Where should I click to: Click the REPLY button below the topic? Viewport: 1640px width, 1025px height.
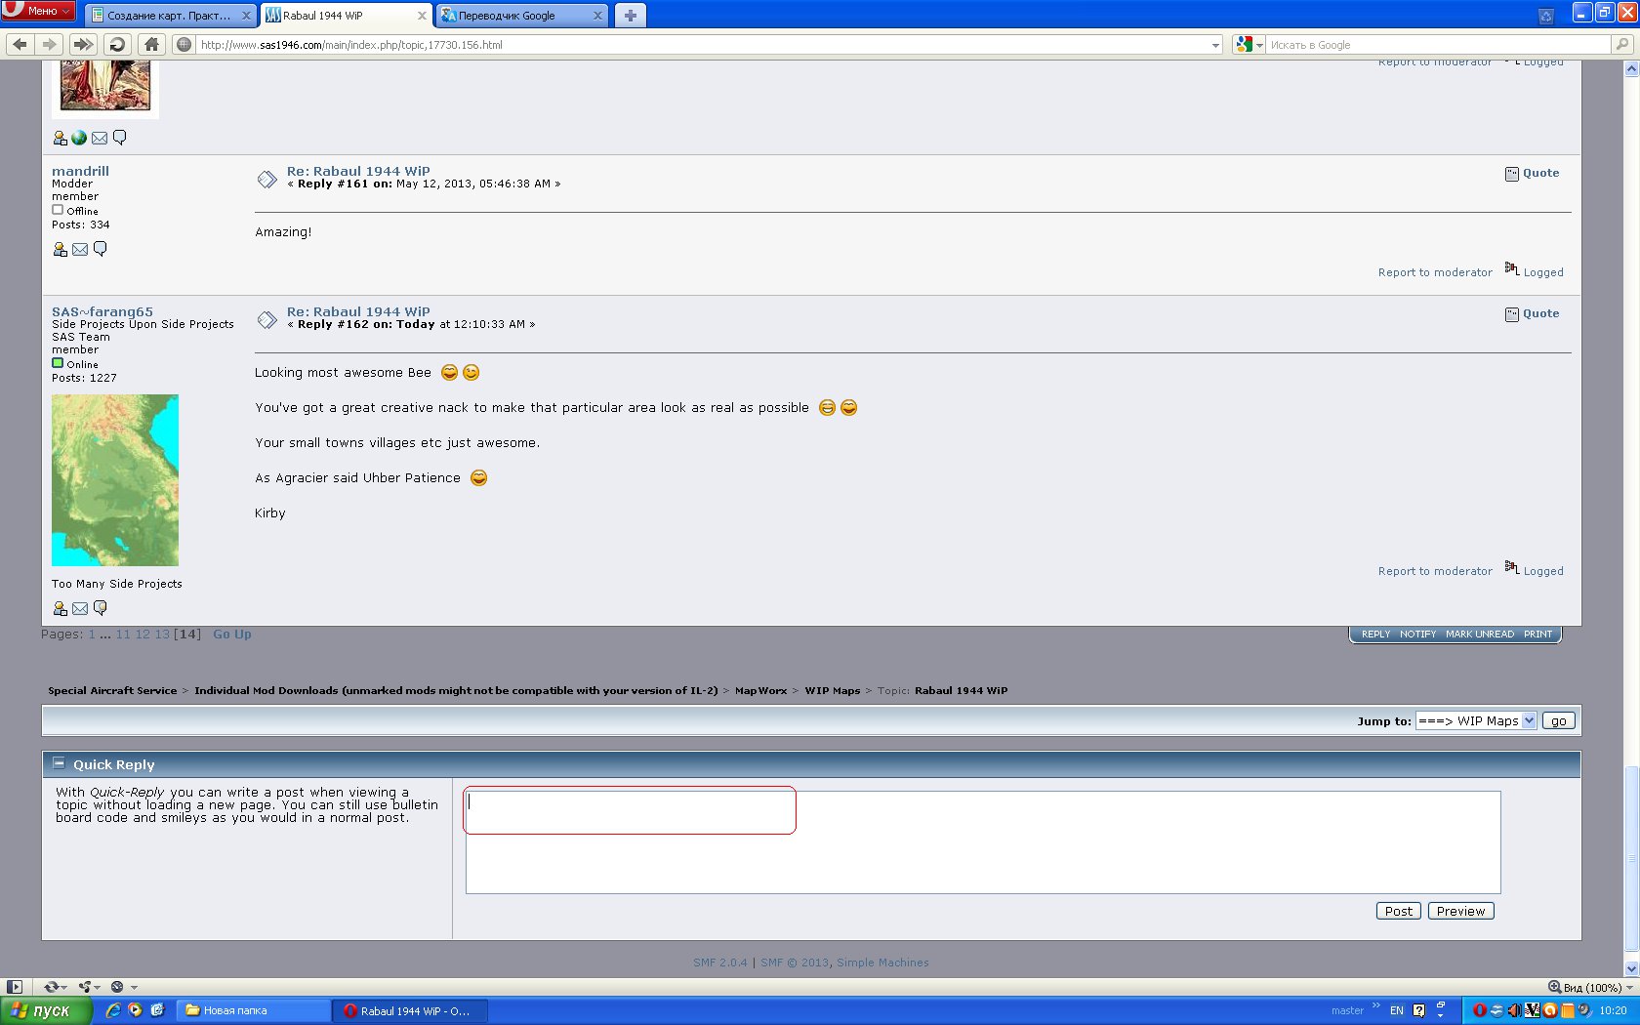click(1375, 635)
